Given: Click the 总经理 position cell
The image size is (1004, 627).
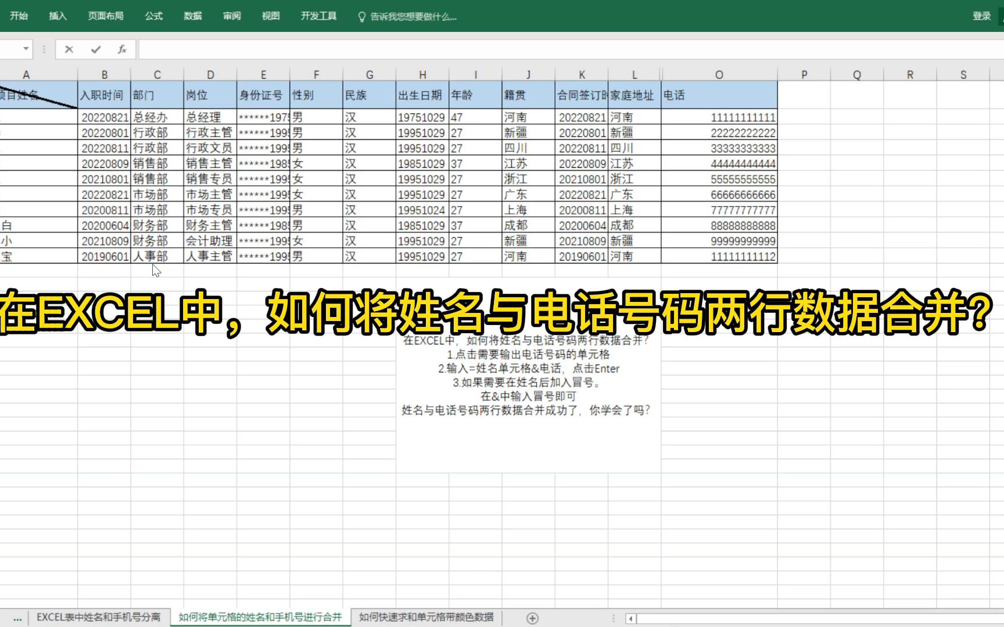Looking at the screenshot, I should point(210,117).
